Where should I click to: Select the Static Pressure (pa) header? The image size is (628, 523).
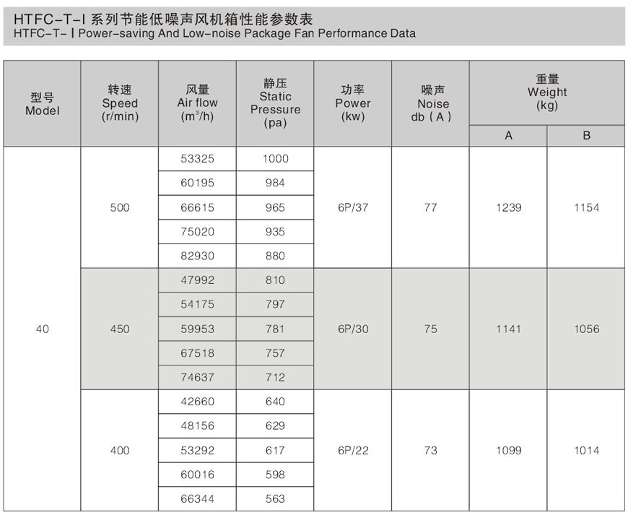point(275,103)
